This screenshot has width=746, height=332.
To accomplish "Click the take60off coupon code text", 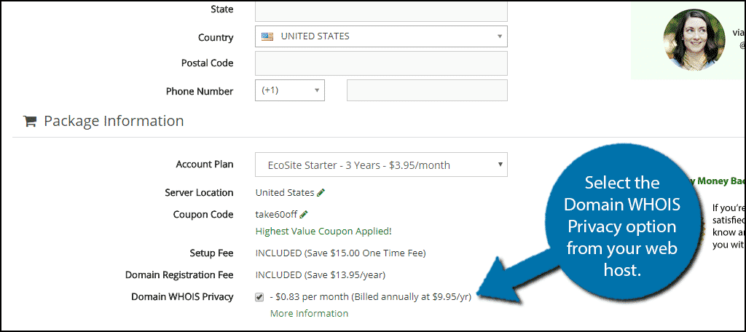I will tap(276, 215).
